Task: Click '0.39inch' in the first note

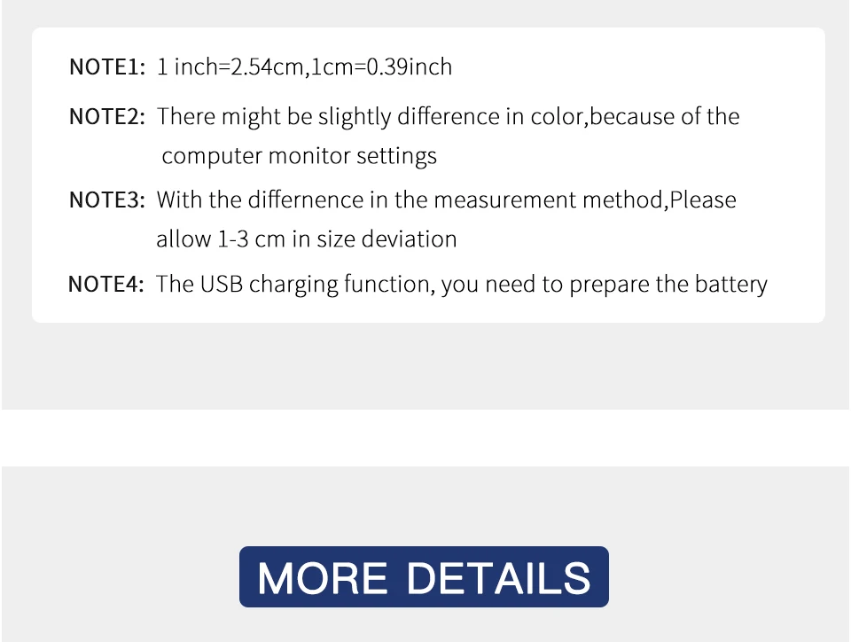Action: point(410,67)
